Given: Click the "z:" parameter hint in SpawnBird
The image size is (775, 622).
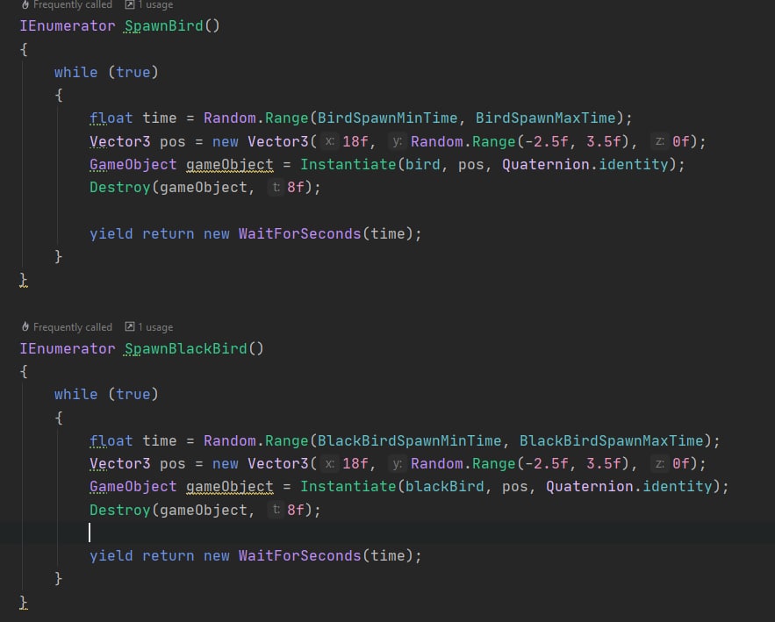Looking at the screenshot, I should click(659, 142).
